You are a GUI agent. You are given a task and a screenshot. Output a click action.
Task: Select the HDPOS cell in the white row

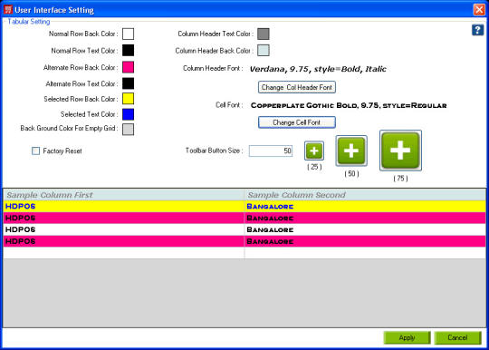pyautogui.click(x=124, y=229)
